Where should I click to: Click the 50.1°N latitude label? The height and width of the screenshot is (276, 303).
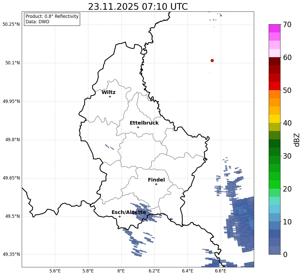[x=13, y=63]
